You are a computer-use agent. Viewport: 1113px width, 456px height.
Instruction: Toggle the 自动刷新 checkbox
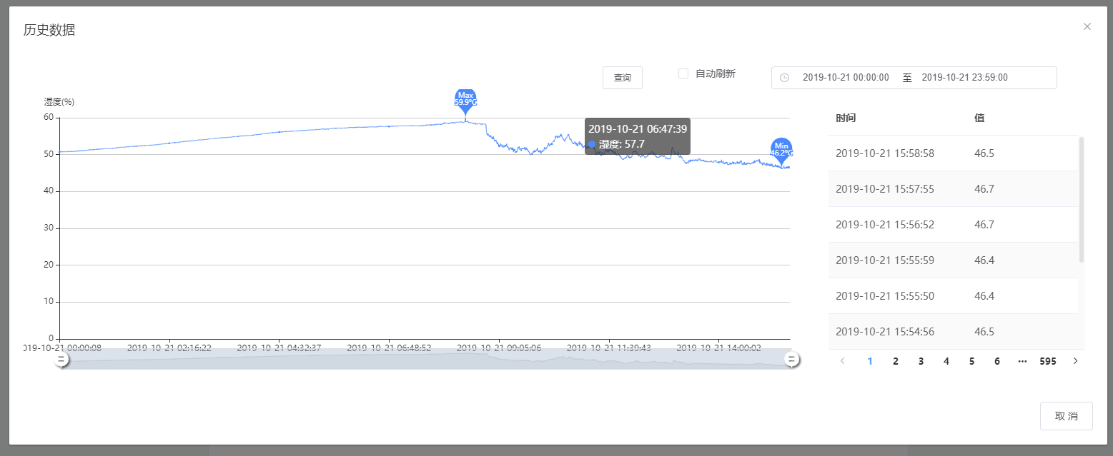tap(683, 74)
